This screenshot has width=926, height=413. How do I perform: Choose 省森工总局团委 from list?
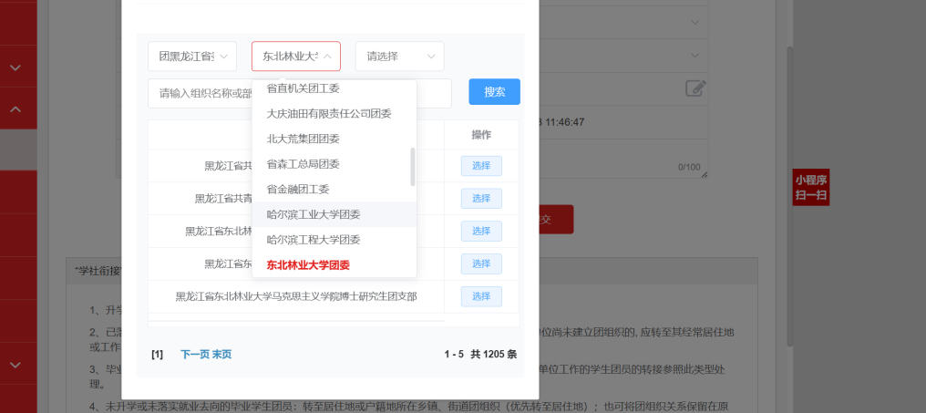[x=303, y=164]
